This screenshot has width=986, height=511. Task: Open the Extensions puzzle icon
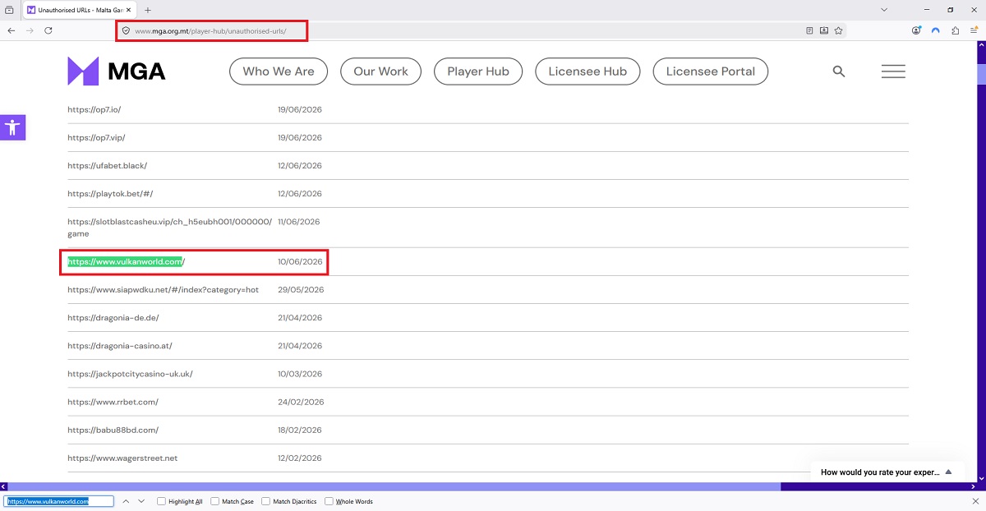point(955,30)
